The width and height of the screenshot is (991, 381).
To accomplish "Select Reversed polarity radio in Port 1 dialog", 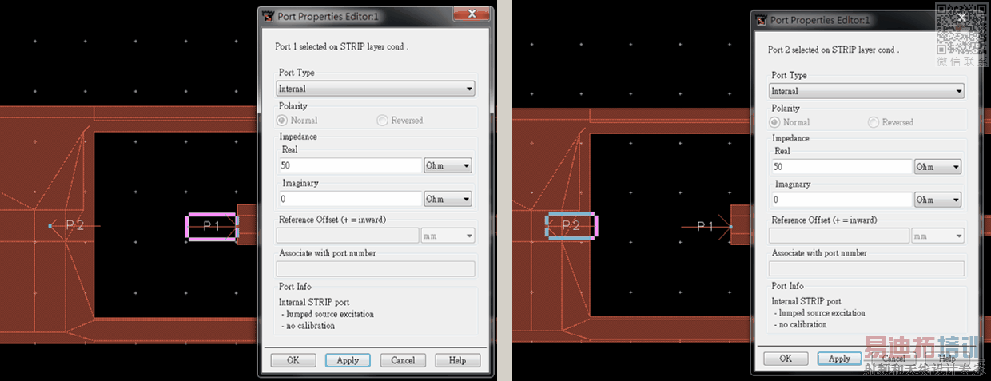I will 382,121.
